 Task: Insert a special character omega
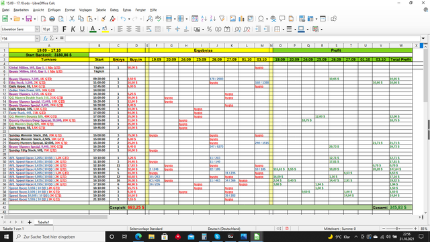(261, 19)
